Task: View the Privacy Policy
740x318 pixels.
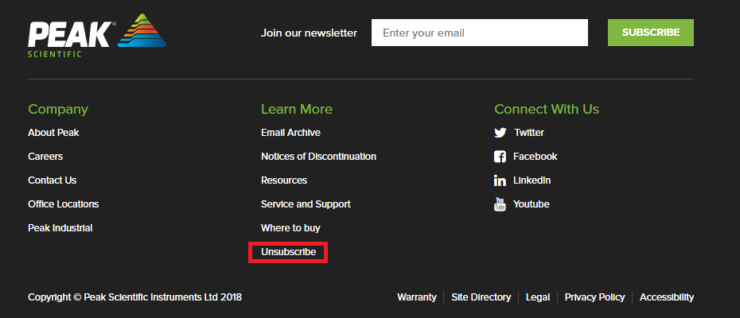Action: (594, 297)
